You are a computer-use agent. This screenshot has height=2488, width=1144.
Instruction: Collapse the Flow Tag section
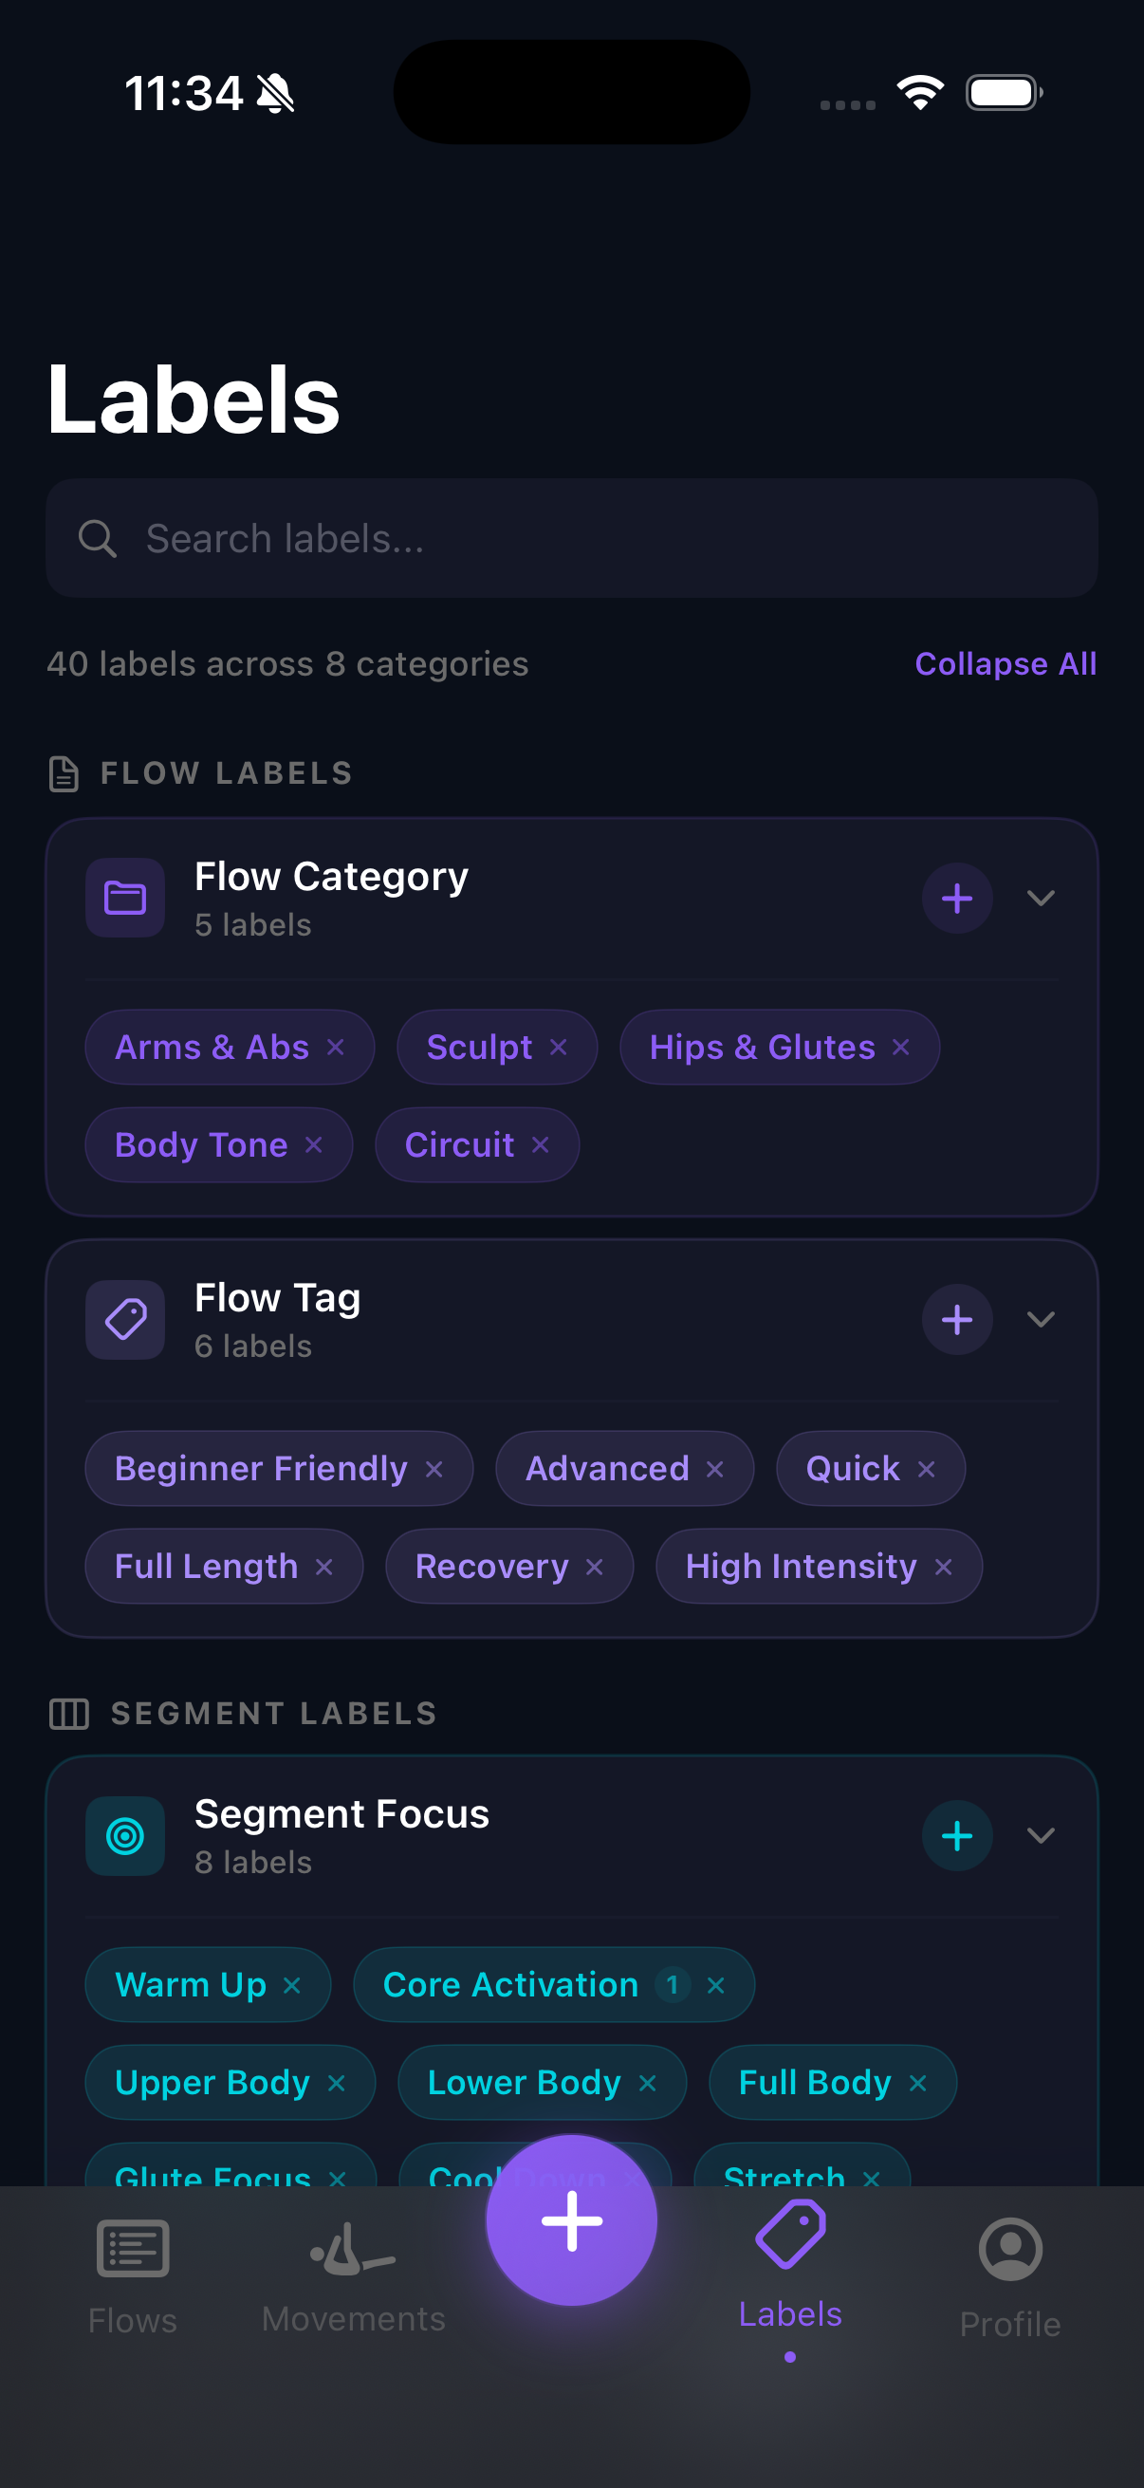point(1042,1319)
